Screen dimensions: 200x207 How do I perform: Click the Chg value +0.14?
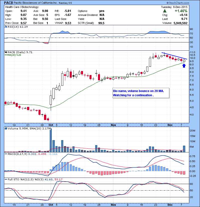(x=183, y=15)
